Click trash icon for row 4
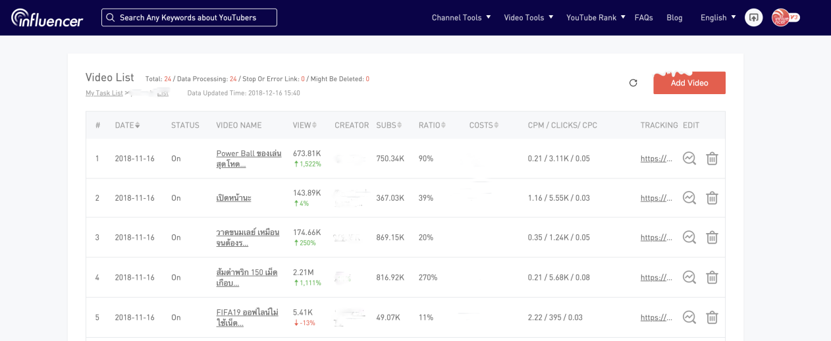This screenshot has width=831, height=341. [x=712, y=277]
